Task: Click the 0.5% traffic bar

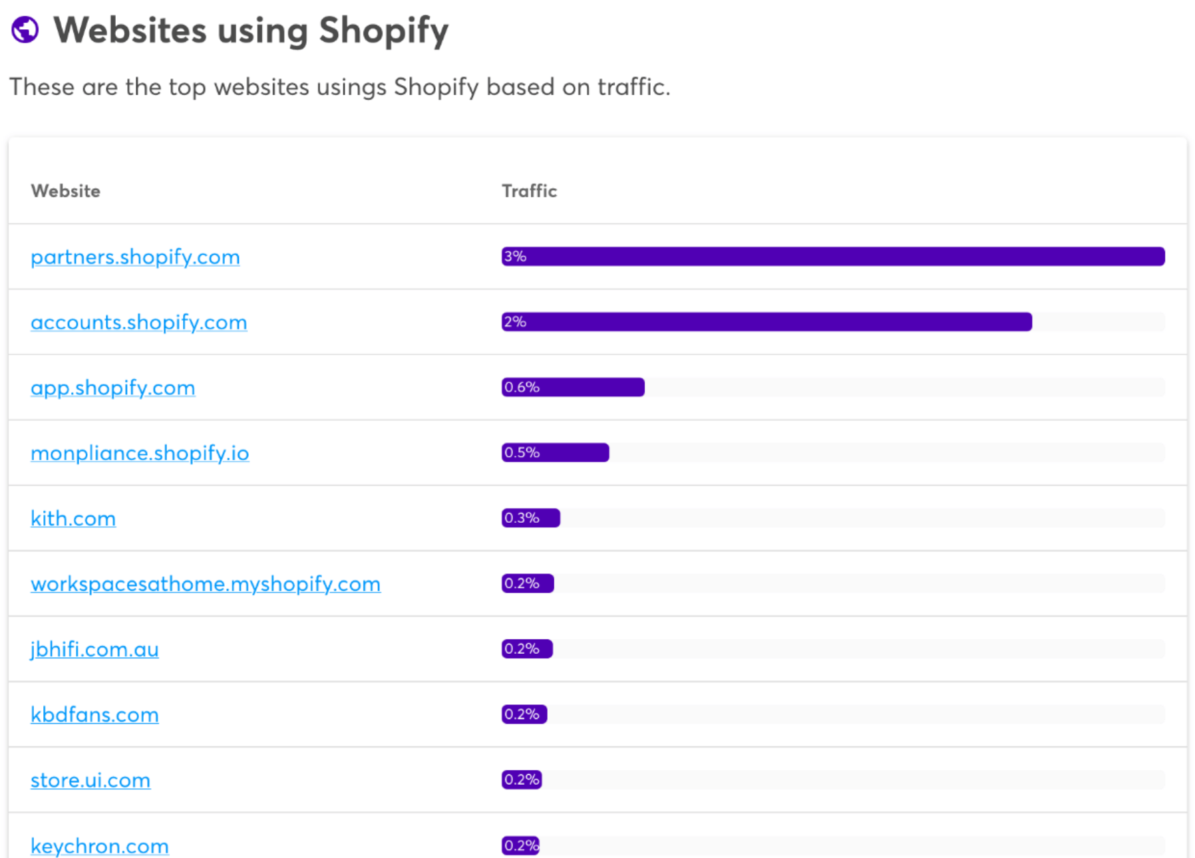Action: pos(555,452)
